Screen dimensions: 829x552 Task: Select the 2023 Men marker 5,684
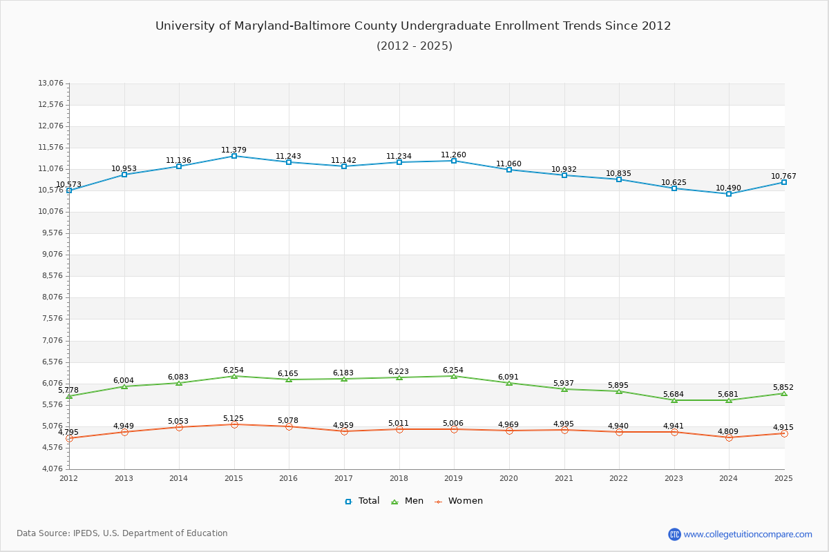674,400
